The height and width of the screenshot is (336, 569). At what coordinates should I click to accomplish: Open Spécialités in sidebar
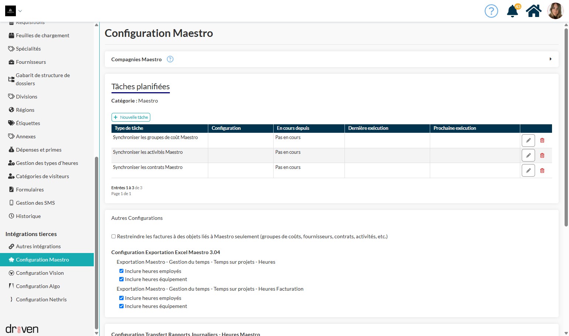tap(47, 49)
